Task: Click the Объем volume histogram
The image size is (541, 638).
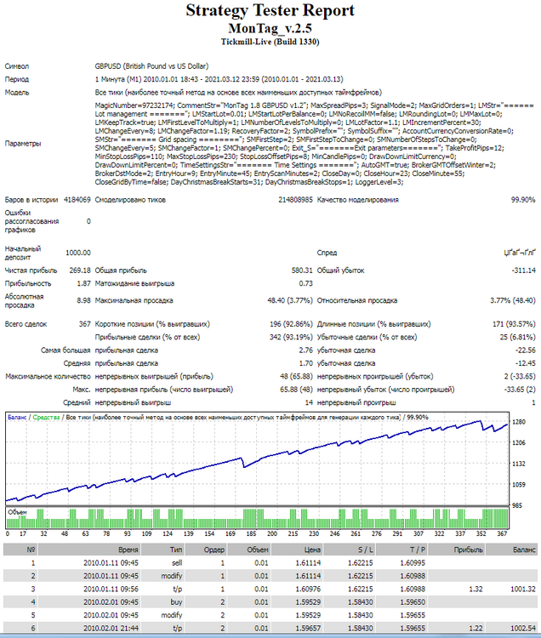Action: (258, 517)
